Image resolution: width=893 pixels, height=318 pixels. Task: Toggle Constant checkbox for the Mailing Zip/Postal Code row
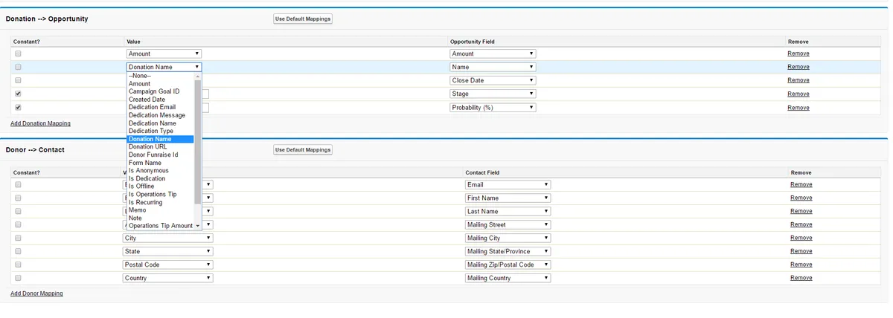pos(18,265)
